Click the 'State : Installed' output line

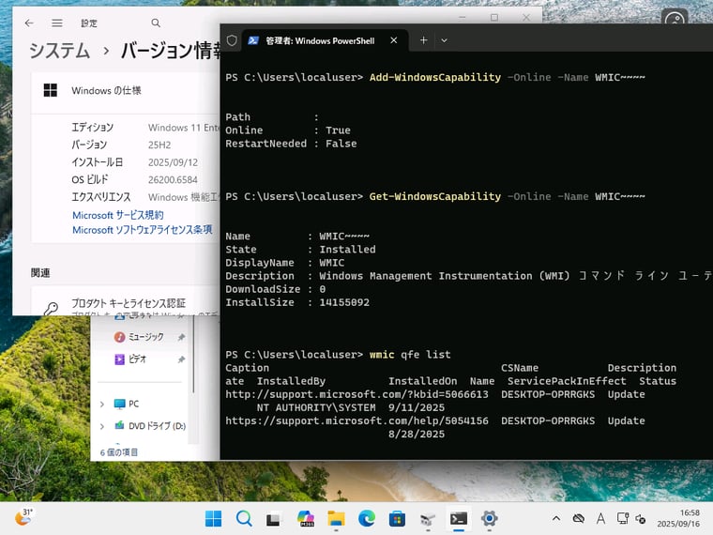[x=300, y=250]
